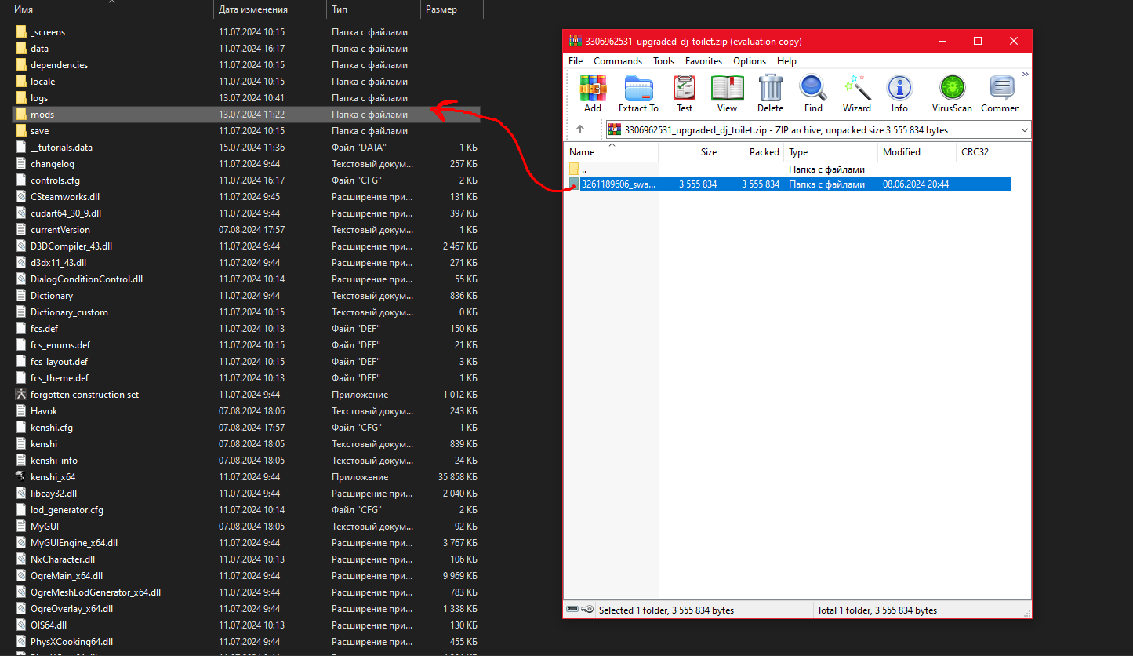The image size is (1133, 656).
Task: Show more toolbar buttons chevron
Action: click(x=1026, y=75)
